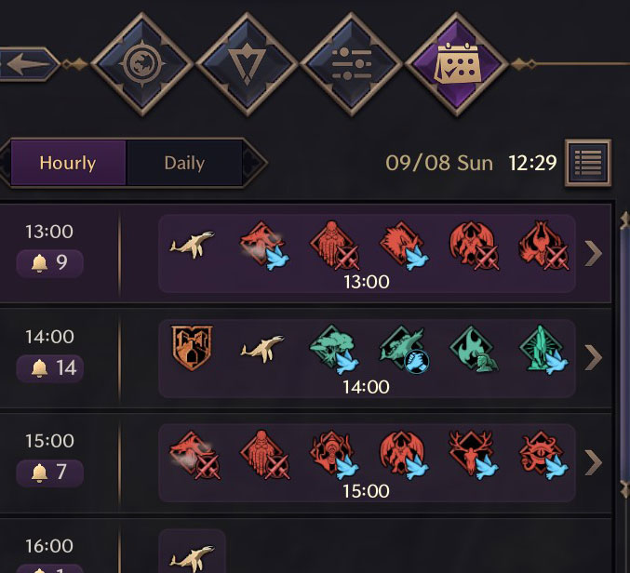This screenshot has width=630, height=573.
Task: Open the globe compass map tab
Action: (141, 64)
